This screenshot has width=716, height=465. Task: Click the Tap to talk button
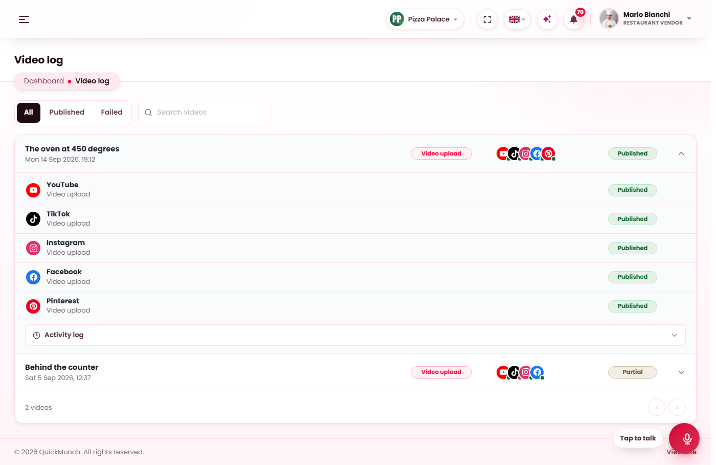pyautogui.click(x=638, y=438)
